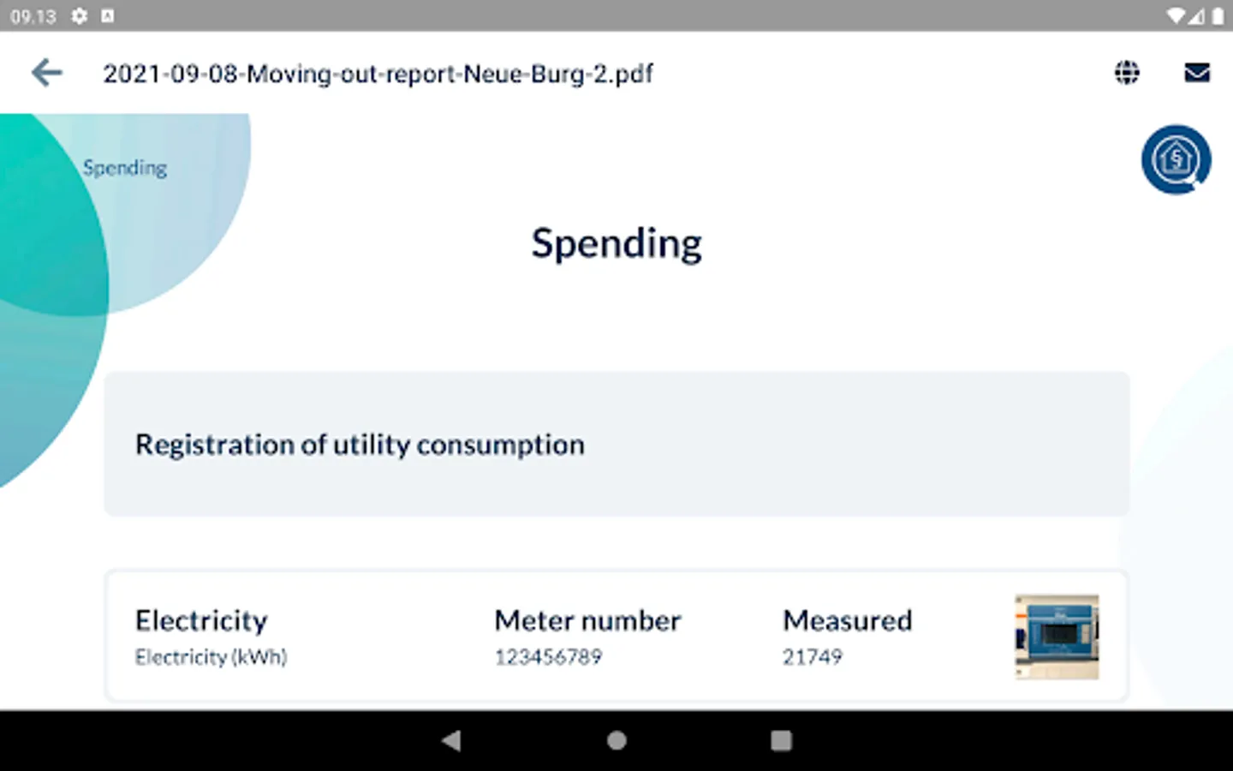Select the Electricity row label

[x=201, y=620]
